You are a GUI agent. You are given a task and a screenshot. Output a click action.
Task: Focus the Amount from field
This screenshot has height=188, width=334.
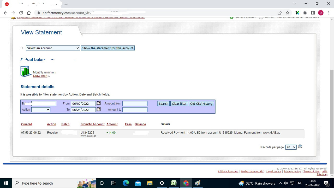tap(135, 104)
